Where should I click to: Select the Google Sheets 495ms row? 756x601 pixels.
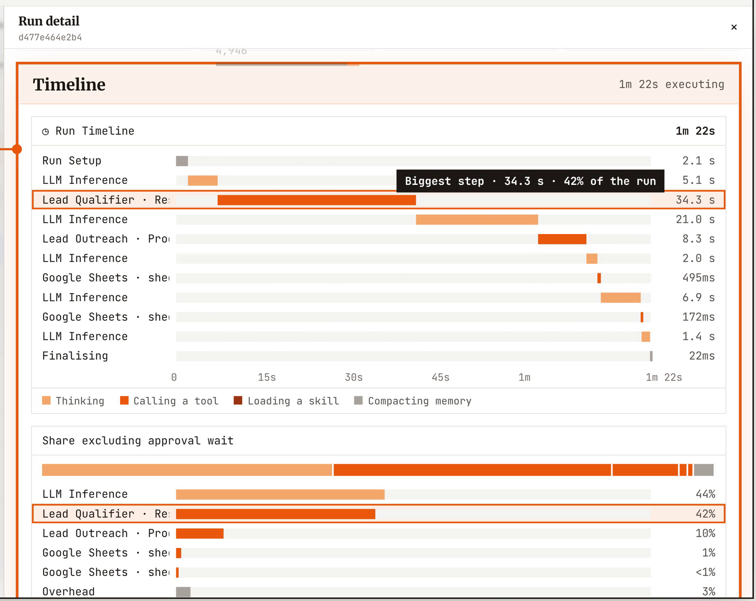378,278
